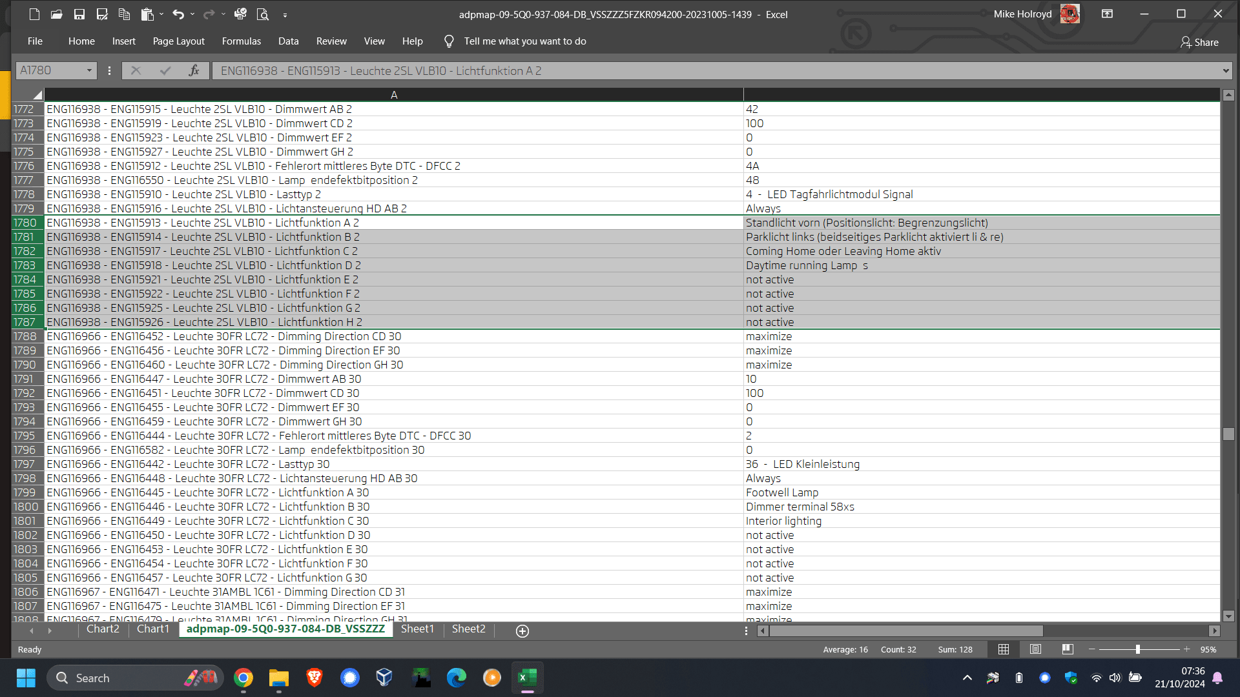Click the Save icon in quick access
Screen dimensions: 1240x697
79,14
